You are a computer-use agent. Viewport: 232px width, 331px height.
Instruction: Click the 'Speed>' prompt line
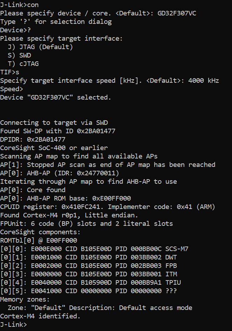click(12, 89)
